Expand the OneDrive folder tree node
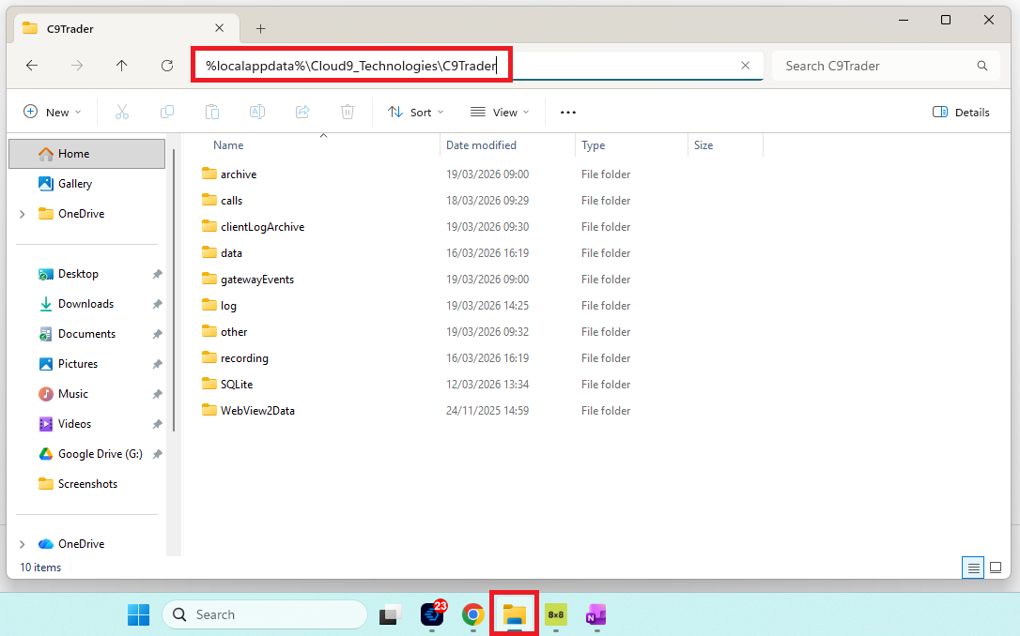The image size is (1020, 636). pyautogui.click(x=23, y=214)
